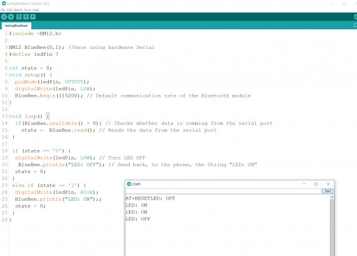Click 'state = 0;' on line 21
The width and height of the screenshot is (357, 256).
[x=30, y=172]
